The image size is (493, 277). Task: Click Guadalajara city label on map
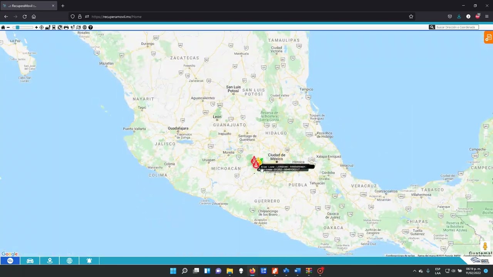click(178, 128)
